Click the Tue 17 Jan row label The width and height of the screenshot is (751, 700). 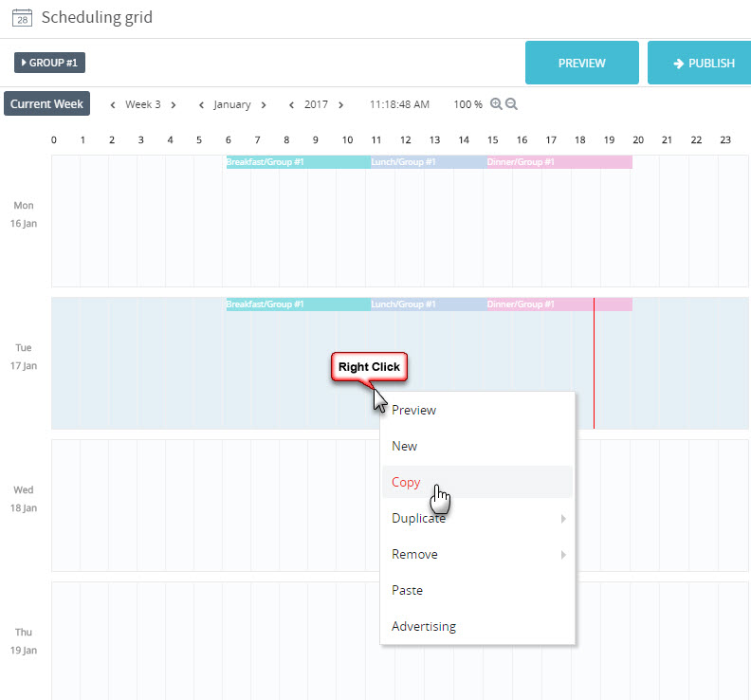[x=24, y=357]
